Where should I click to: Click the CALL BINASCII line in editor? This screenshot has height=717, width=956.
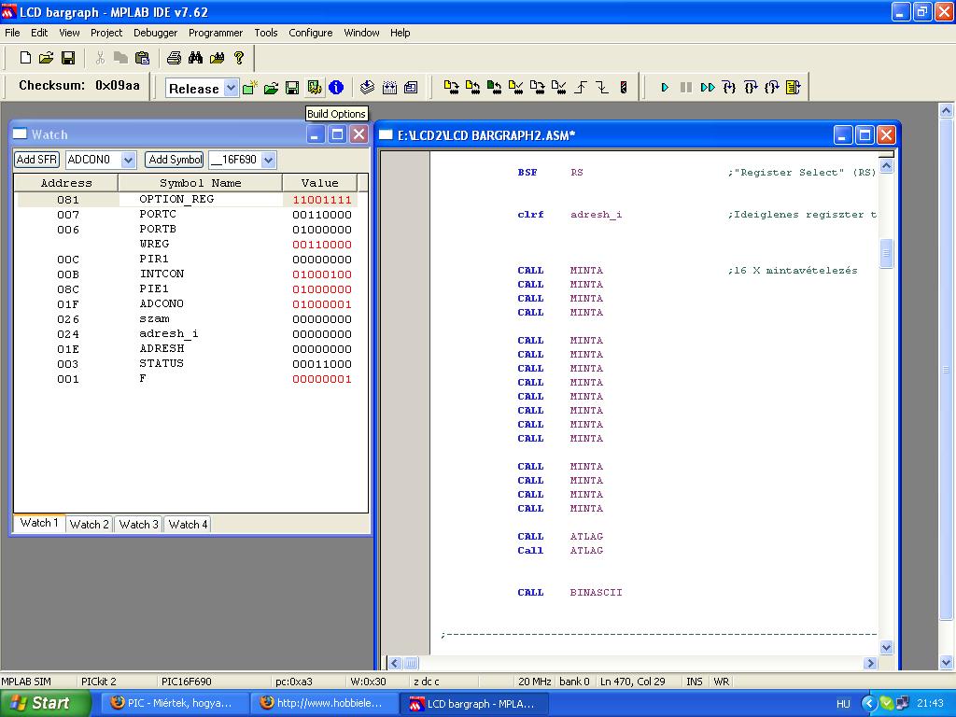point(569,593)
